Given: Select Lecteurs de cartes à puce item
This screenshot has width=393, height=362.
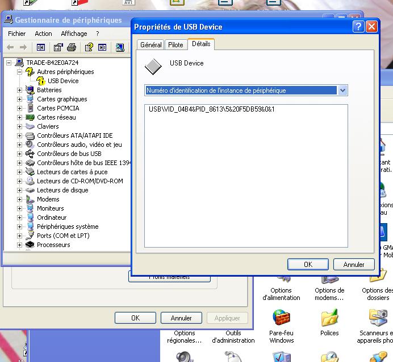Looking at the screenshot, I should [x=72, y=172].
